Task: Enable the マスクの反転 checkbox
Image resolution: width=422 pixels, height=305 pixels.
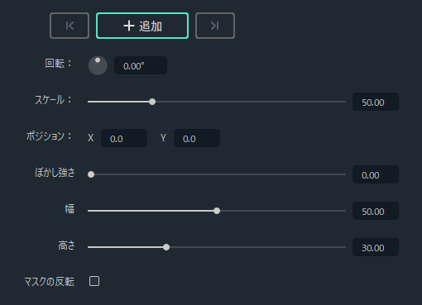Action: (x=94, y=281)
